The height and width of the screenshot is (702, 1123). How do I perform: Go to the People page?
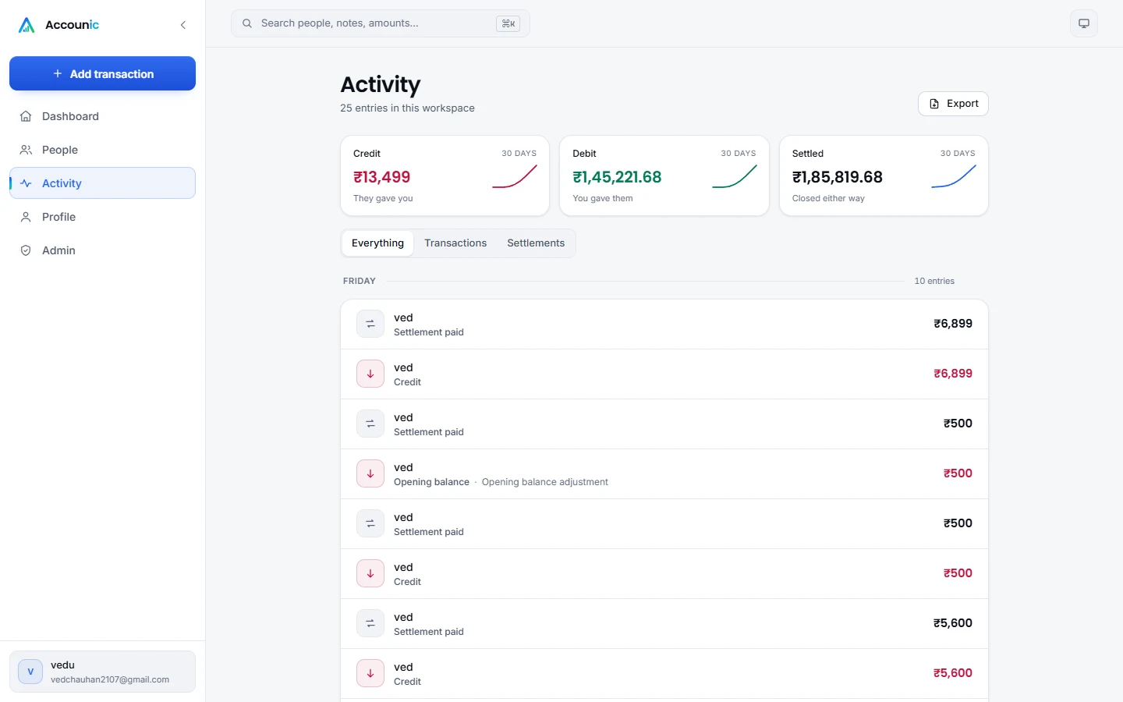[x=102, y=150]
